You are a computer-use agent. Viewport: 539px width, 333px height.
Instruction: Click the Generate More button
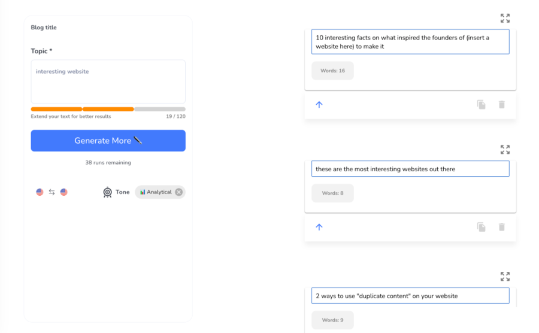pos(108,141)
